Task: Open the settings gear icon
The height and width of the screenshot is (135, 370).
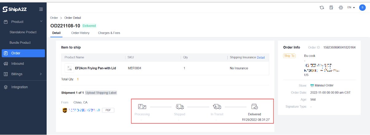Action: [x=340, y=8]
